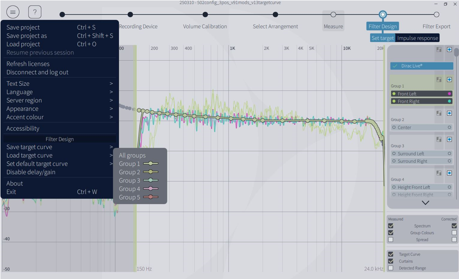Expand the Appearance submenu
Viewport: 459px width, 279px height.
click(60, 109)
